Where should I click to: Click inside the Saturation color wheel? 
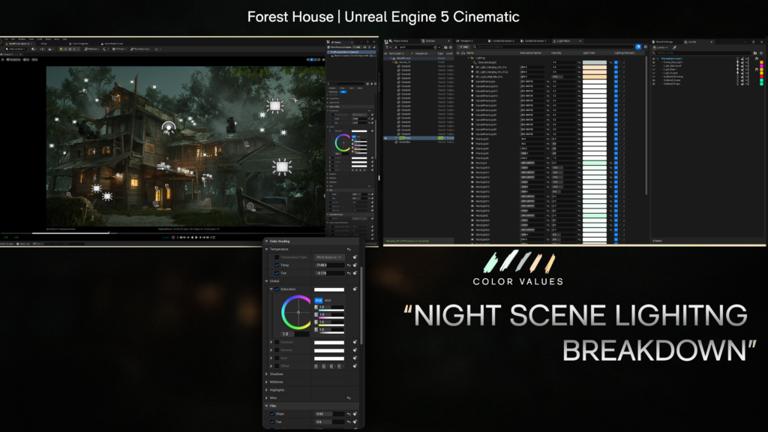[x=298, y=312]
